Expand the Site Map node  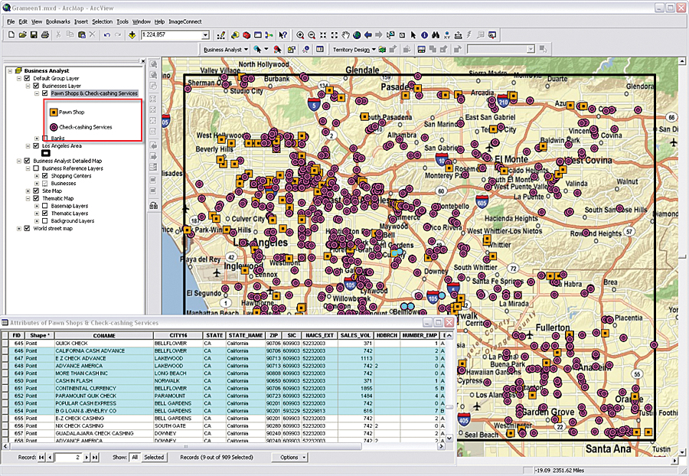tap(28, 191)
